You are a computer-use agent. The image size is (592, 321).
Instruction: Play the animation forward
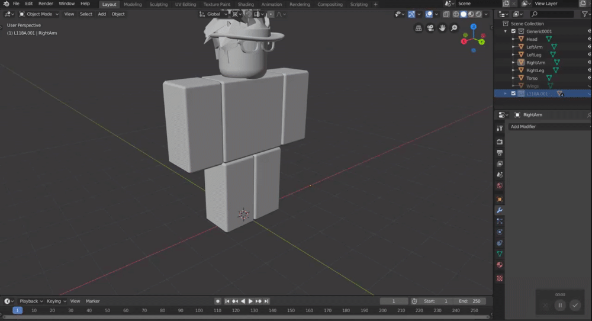pos(250,301)
